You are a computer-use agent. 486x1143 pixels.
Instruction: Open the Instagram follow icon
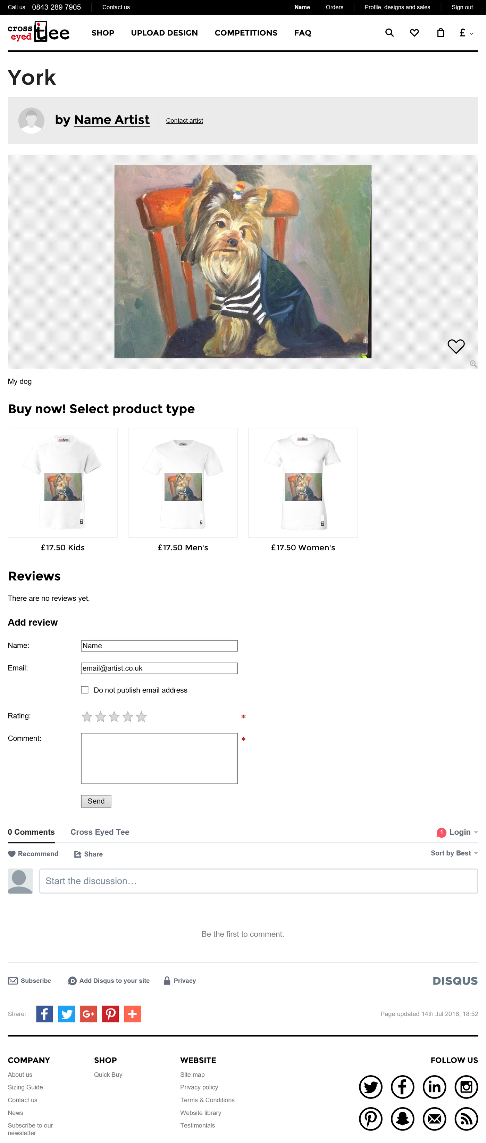[466, 1087]
